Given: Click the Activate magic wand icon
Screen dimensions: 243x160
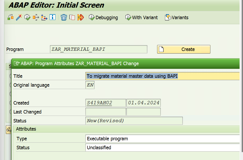Looking at the screenshot, I should [x=19, y=17].
